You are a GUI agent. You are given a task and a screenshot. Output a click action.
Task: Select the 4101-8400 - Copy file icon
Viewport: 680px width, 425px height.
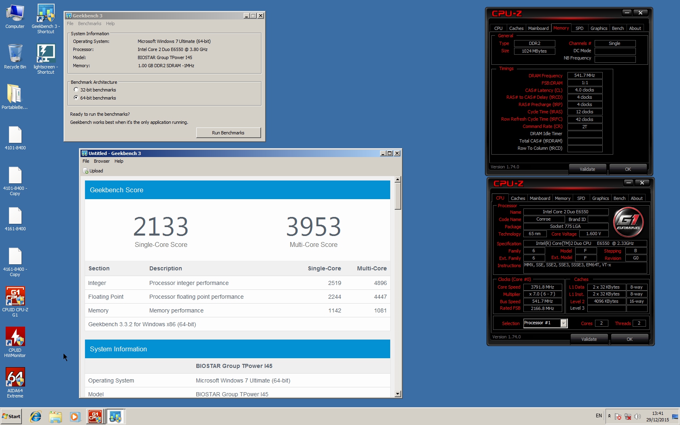[x=15, y=181]
